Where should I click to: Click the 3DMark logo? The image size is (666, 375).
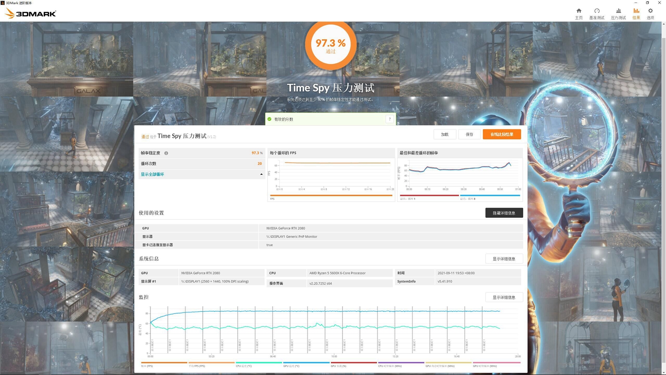point(31,13)
